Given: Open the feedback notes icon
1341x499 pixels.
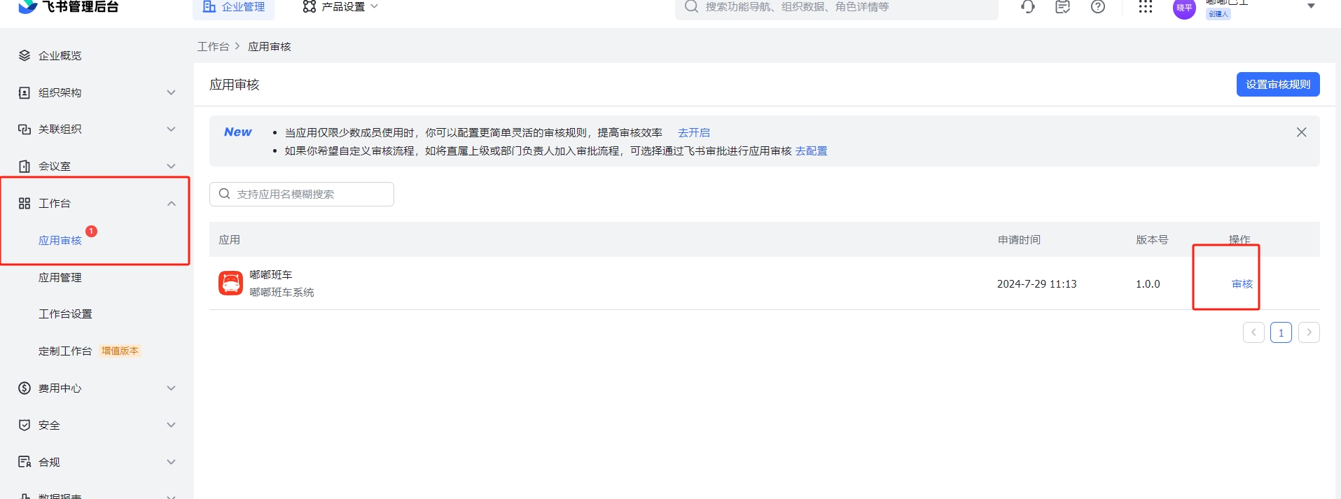Looking at the screenshot, I should click(x=1063, y=7).
